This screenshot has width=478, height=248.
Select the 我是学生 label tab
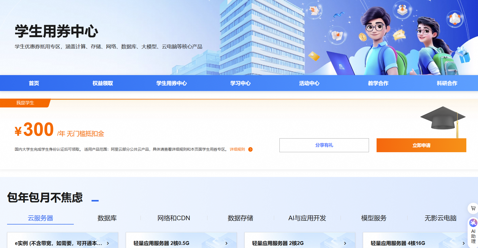[x=25, y=103]
